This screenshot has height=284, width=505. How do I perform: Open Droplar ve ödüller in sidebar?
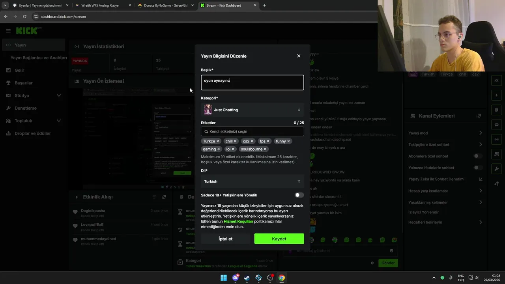click(x=33, y=133)
